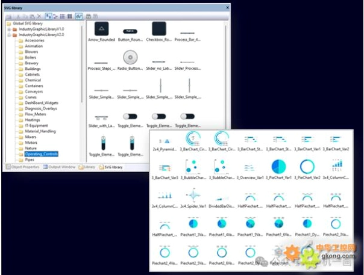364x275 pixels.
Task: Select the Slider_with_La... graphic
Action: tap(101, 121)
